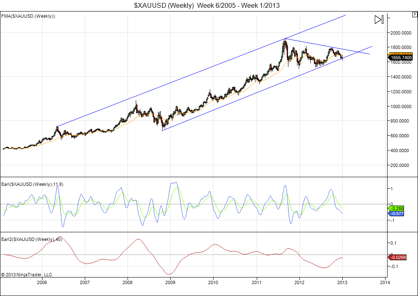Click the red -0.0269 value marker
The image size is (418, 296).
click(x=399, y=257)
